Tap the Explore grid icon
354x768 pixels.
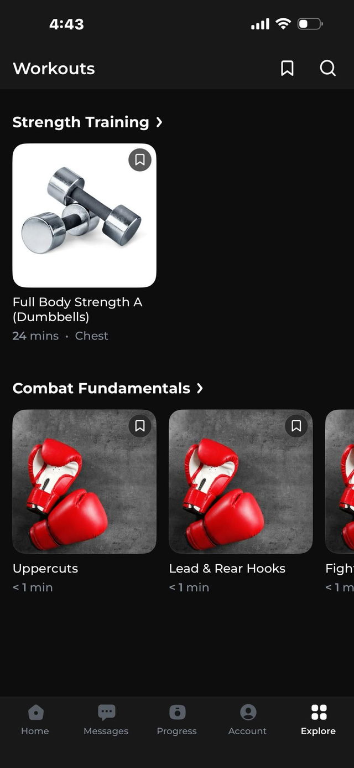[x=319, y=712]
